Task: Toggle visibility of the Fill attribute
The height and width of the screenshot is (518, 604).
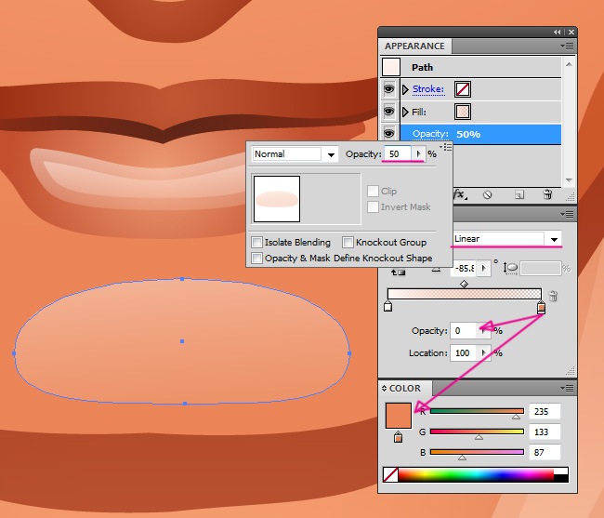Action: (389, 112)
